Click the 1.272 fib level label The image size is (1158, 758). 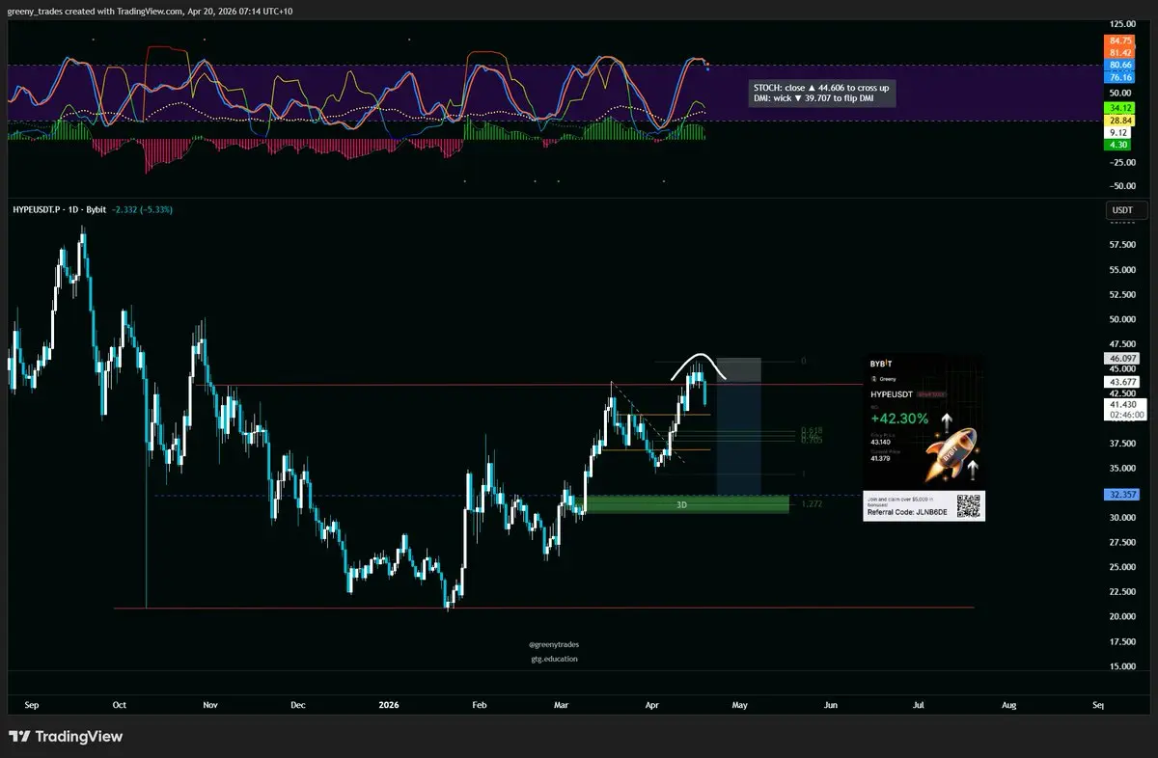point(812,503)
